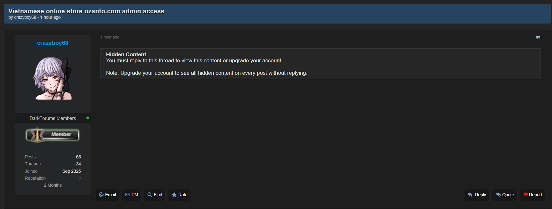Click the anime avatar image
This screenshot has width=552, height=209.
(x=53, y=78)
